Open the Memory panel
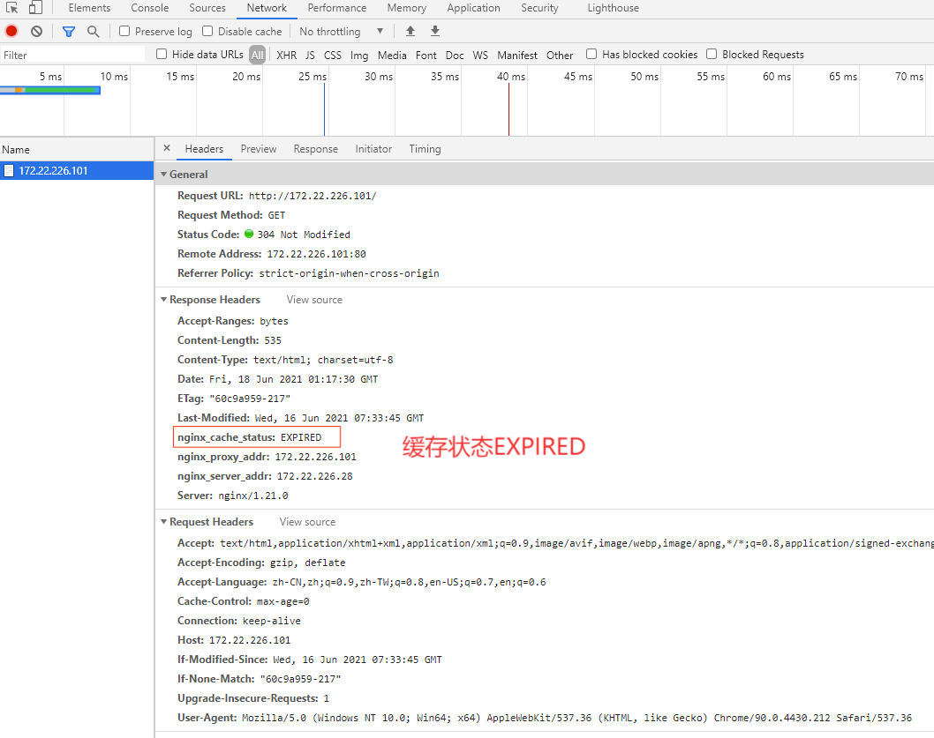Image resolution: width=934 pixels, height=738 pixels. pos(407,8)
